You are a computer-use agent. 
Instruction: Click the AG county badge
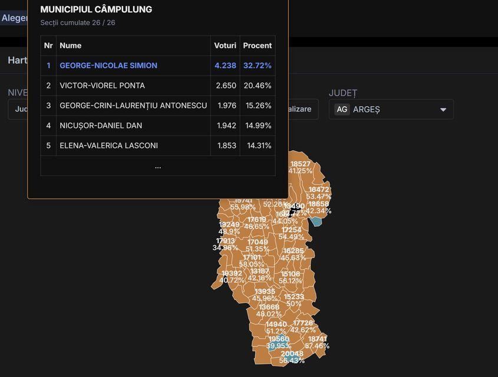tap(342, 110)
